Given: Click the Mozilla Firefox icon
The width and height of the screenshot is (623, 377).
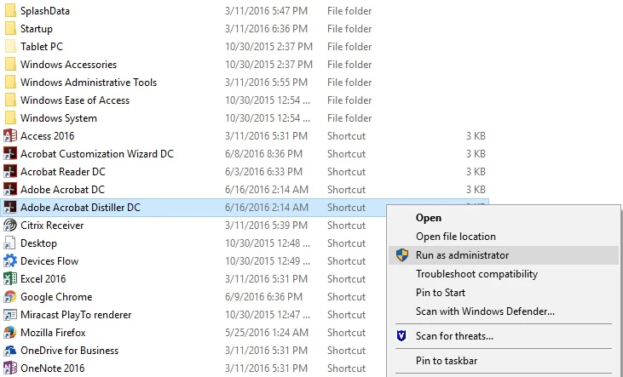Looking at the screenshot, I should click(x=10, y=333).
